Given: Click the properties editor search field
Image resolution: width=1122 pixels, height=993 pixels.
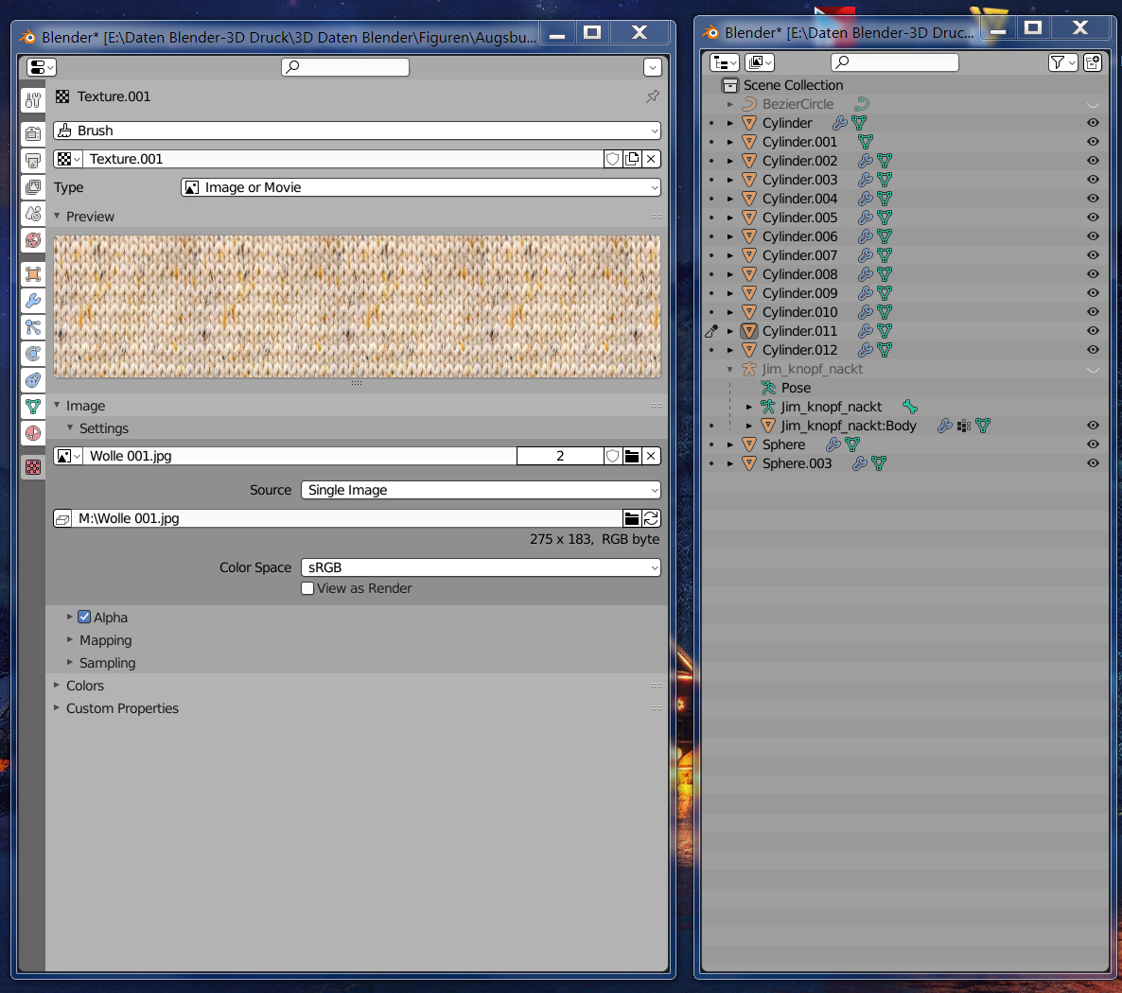Looking at the screenshot, I should (345, 67).
